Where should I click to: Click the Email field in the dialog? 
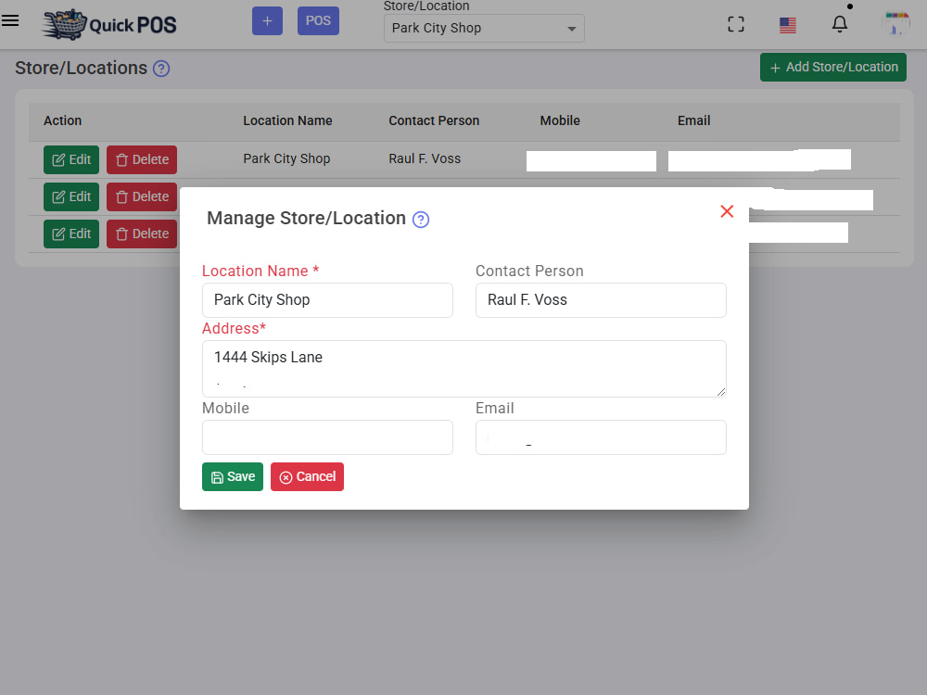[601, 437]
